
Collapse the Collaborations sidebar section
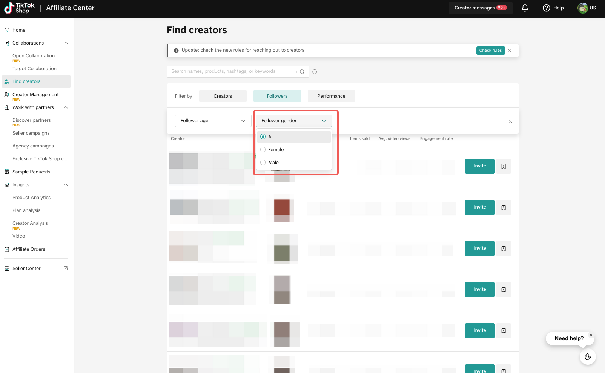[66, 43]
